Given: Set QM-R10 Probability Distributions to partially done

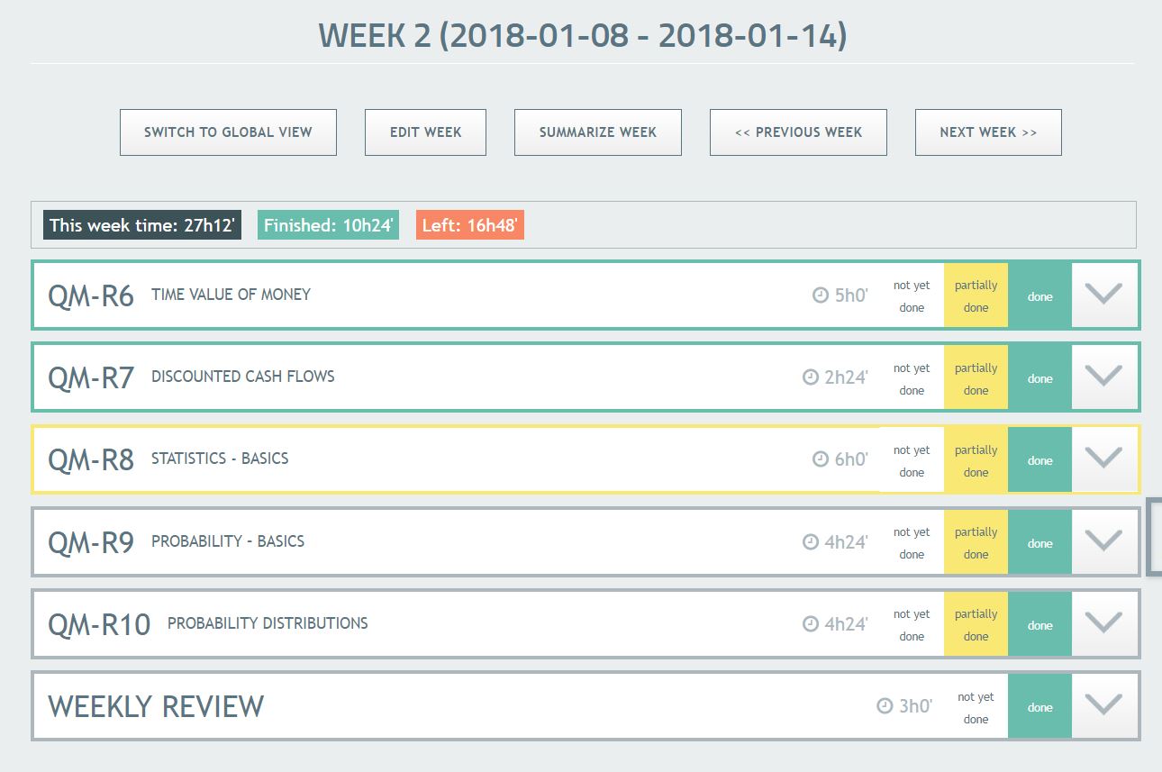Looking at the screenshot, I should coord(976,625).
